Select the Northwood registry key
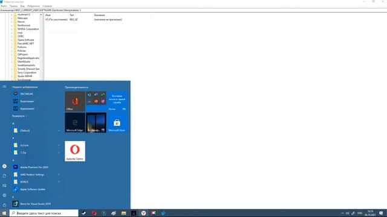Viewport: 387px width, 217px height. [x=24, y=25]
